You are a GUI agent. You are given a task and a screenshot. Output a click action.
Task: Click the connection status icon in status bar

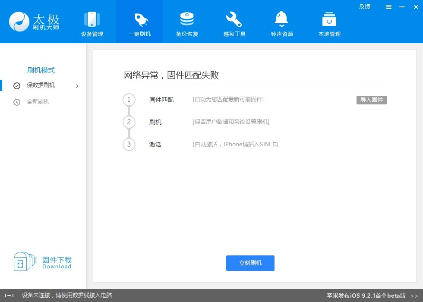click(x=9, y=296)
